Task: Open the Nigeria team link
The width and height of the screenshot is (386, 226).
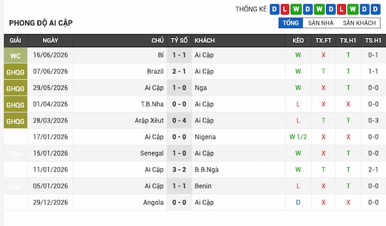Action: pyautogui.click(x=205, y=137)
